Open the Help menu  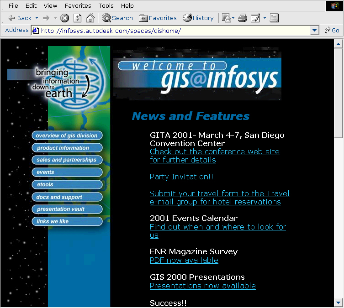click(127, 5)
